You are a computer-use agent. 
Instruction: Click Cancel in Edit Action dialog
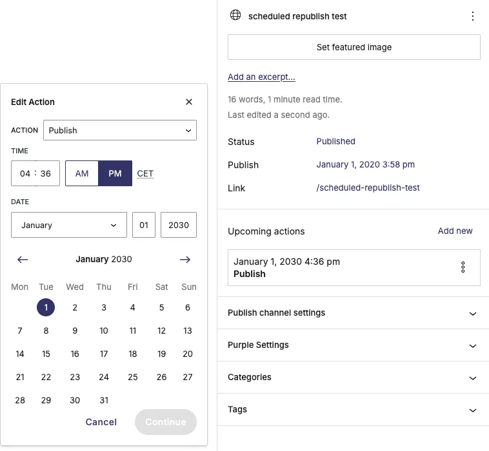[101, 422]
